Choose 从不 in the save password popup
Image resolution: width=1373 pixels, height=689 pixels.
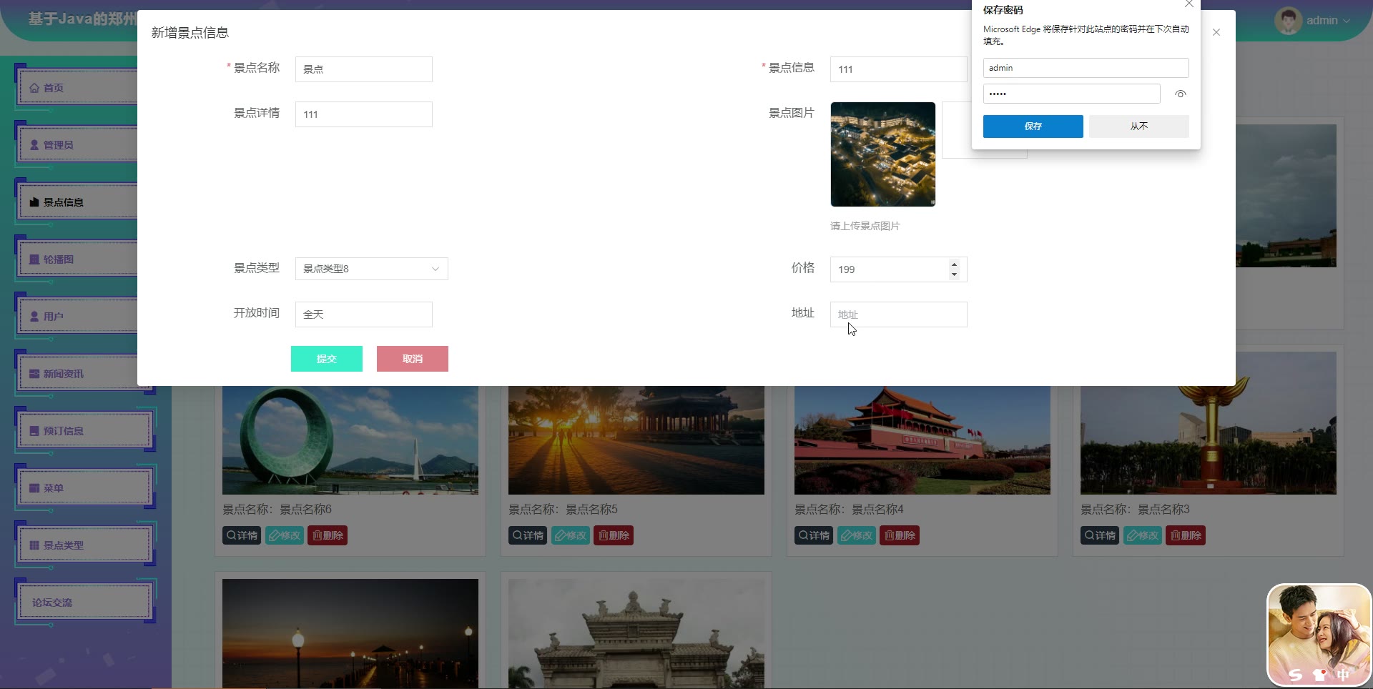point(1139,127)
